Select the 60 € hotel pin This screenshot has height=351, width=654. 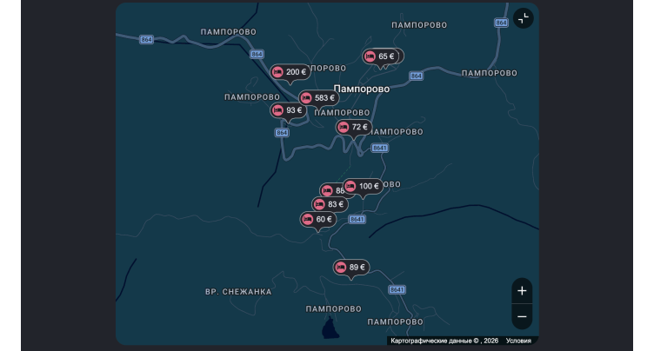click(x=317, y=219)
